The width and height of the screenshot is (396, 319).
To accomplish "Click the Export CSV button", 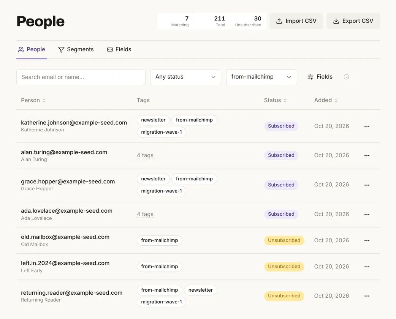I will click(x=353, y=21).
